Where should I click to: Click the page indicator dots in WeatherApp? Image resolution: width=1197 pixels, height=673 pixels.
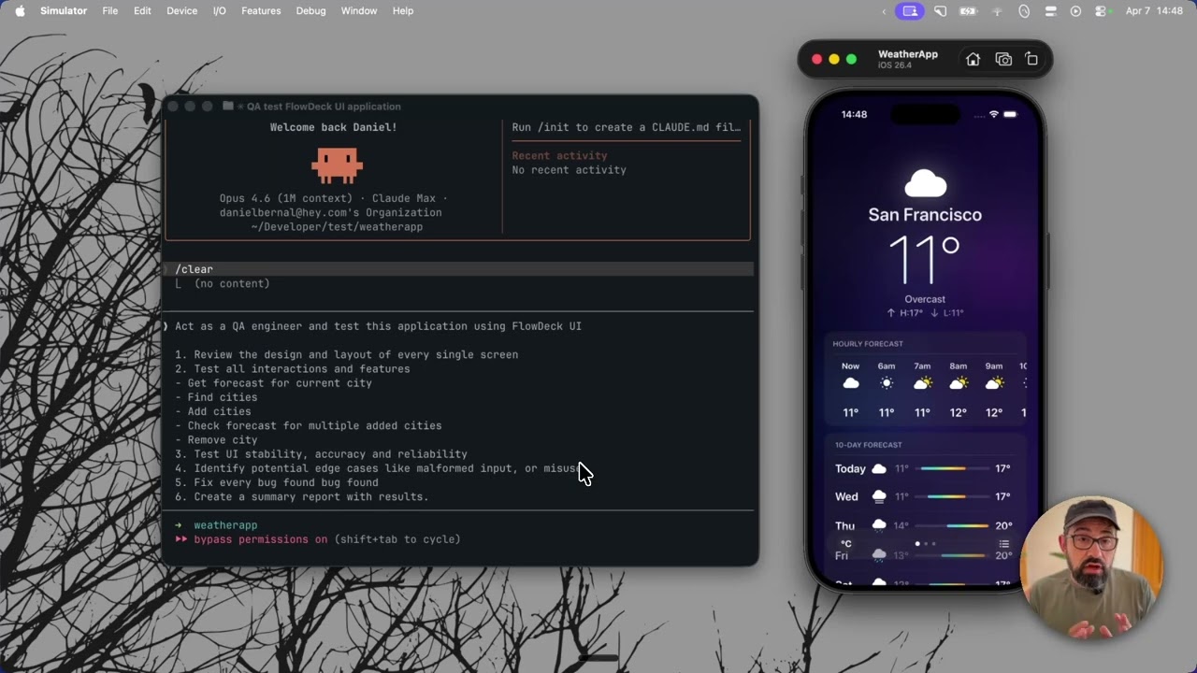coord(925,544)
